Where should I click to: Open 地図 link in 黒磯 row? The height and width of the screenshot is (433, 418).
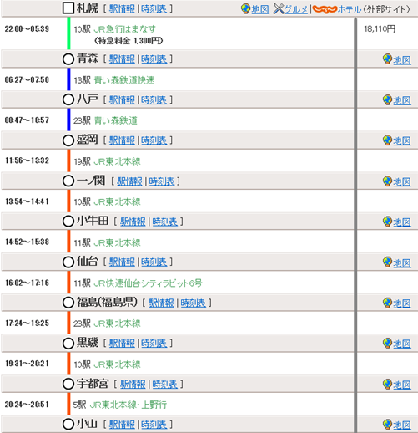(x=402, y=344)
